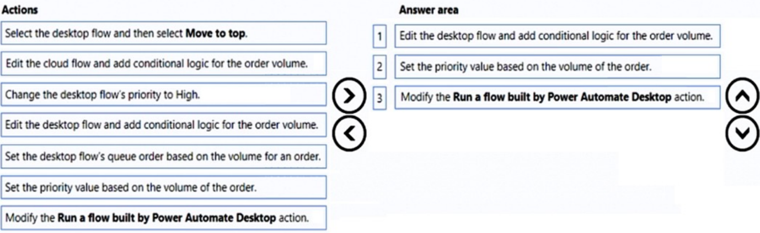Viewport: 760px width, 233px height.
Task: Select 'Select the desktop flow and then select Move to top' action
Action: point(164,33)
